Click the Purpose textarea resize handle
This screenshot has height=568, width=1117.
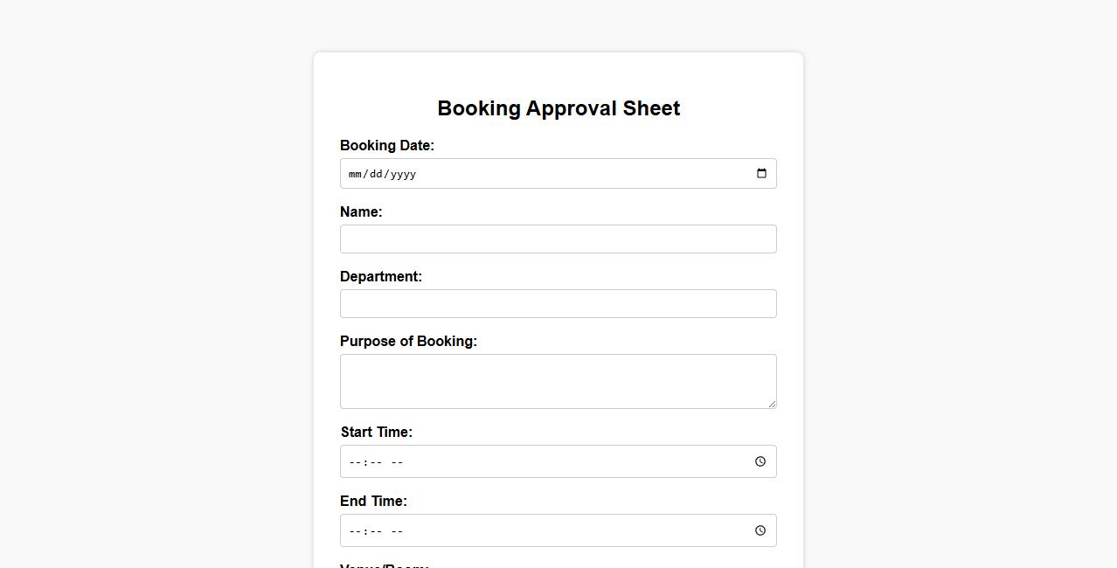[x=772, y=404]
